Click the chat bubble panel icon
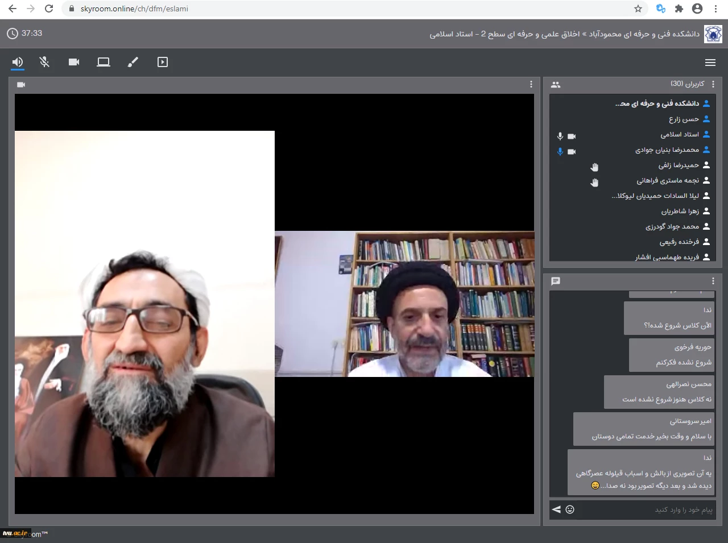 click(x=556, y=281)
